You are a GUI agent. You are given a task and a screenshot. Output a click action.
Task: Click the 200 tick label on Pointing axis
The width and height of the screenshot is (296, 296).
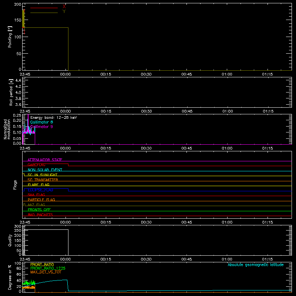tap(18, 4)
